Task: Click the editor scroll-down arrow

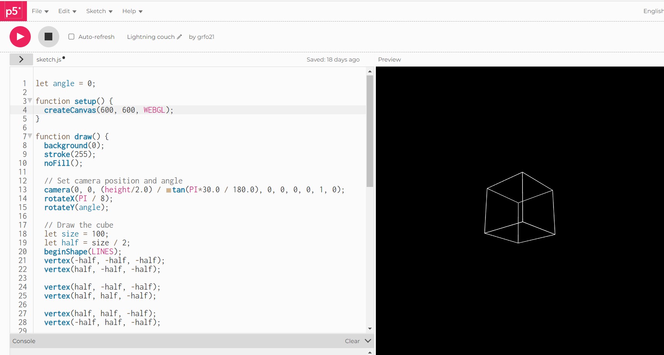Action: coord(370,328)
